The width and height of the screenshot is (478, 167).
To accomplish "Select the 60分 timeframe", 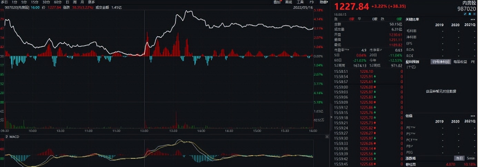I will pyautogui.click(x=58, y=2).
